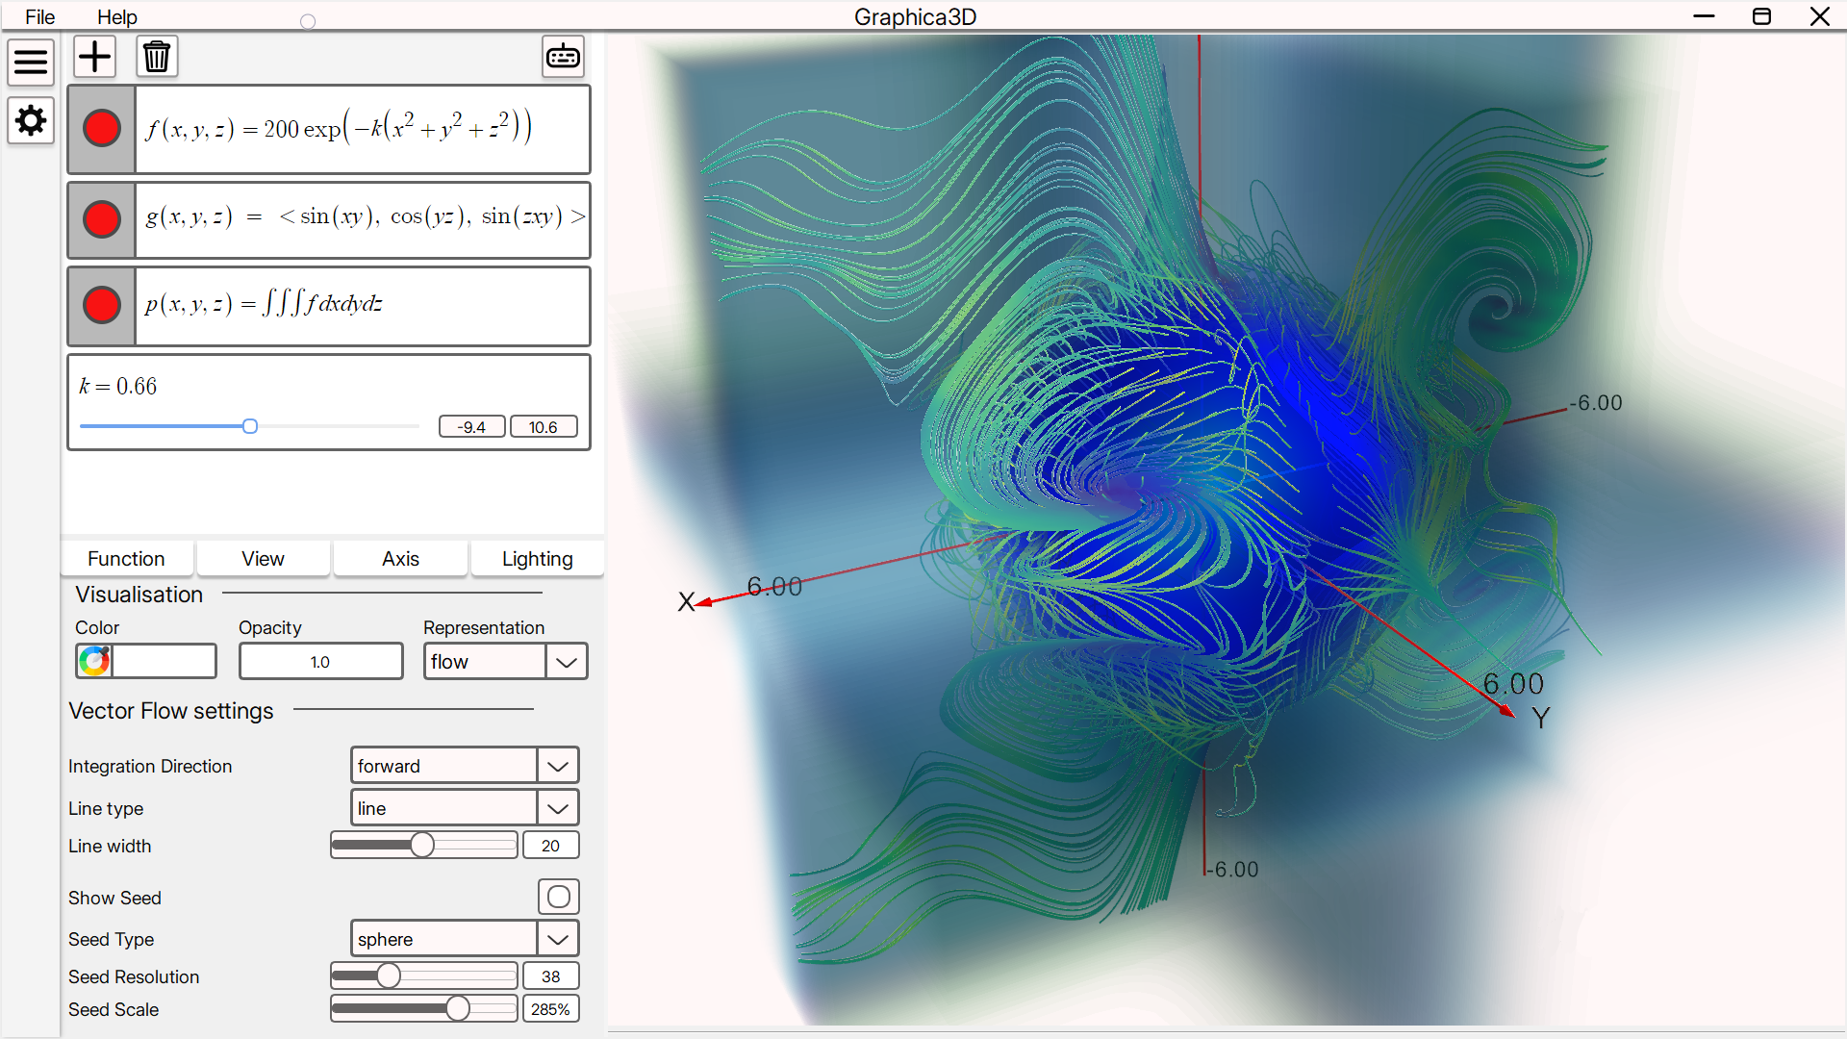Edit the f(x,y,z) exponential formula
This screenshot has height=1039, width=1847.
pyautogui.click(x=362, y=128)
